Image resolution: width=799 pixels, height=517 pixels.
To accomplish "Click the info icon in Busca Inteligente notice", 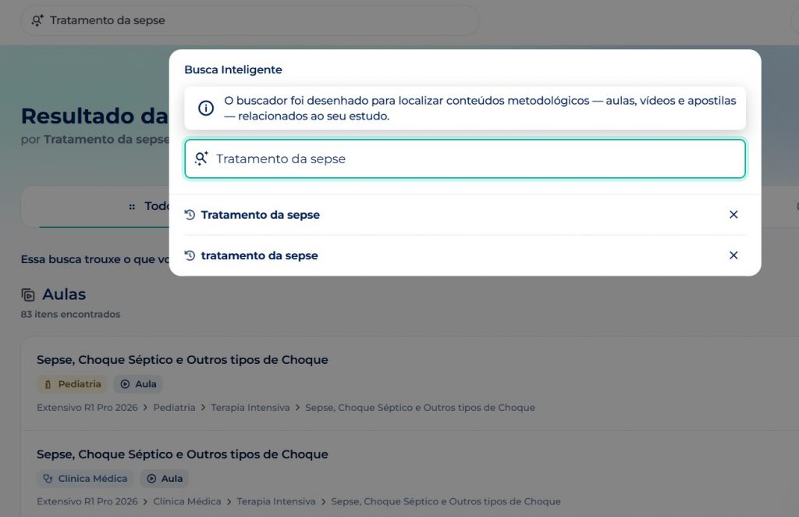I will [x=206, y=108].
